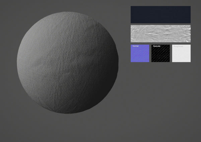201x142 pixels.
Task: Click the gray fabric sphere preview
Action: point(67,63)
